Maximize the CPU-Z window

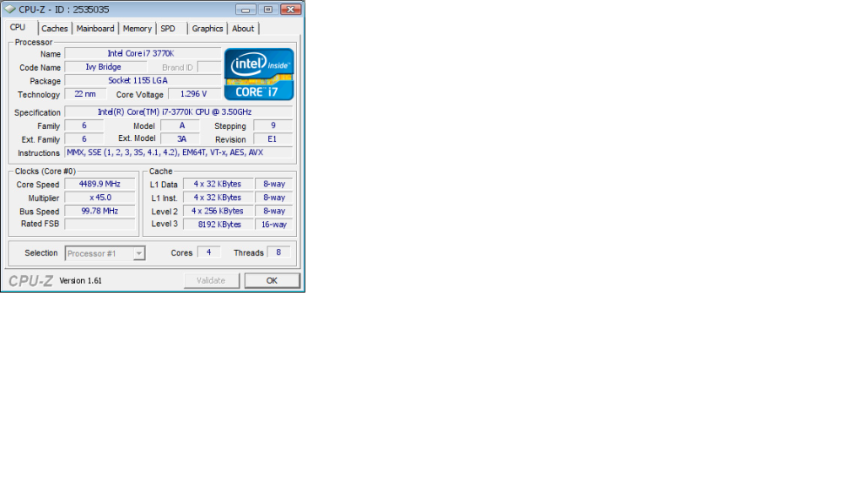(267, 9)
